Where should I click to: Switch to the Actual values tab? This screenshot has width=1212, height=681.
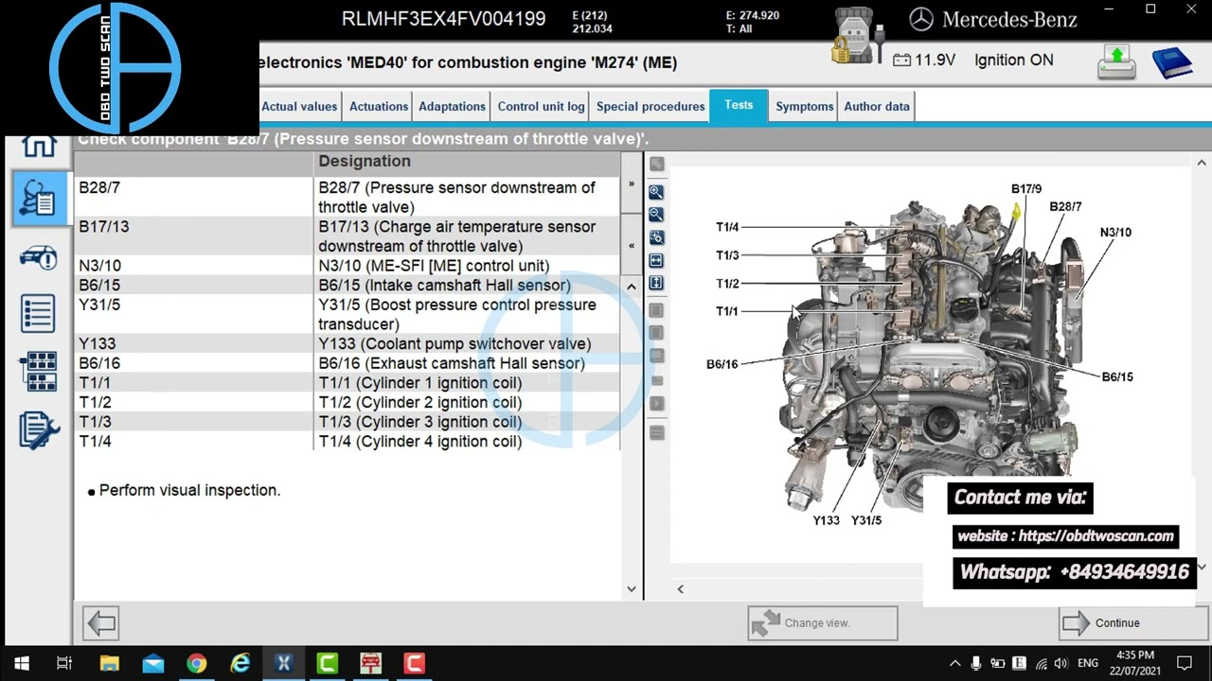pyautogui.click(x=299, y=106)
